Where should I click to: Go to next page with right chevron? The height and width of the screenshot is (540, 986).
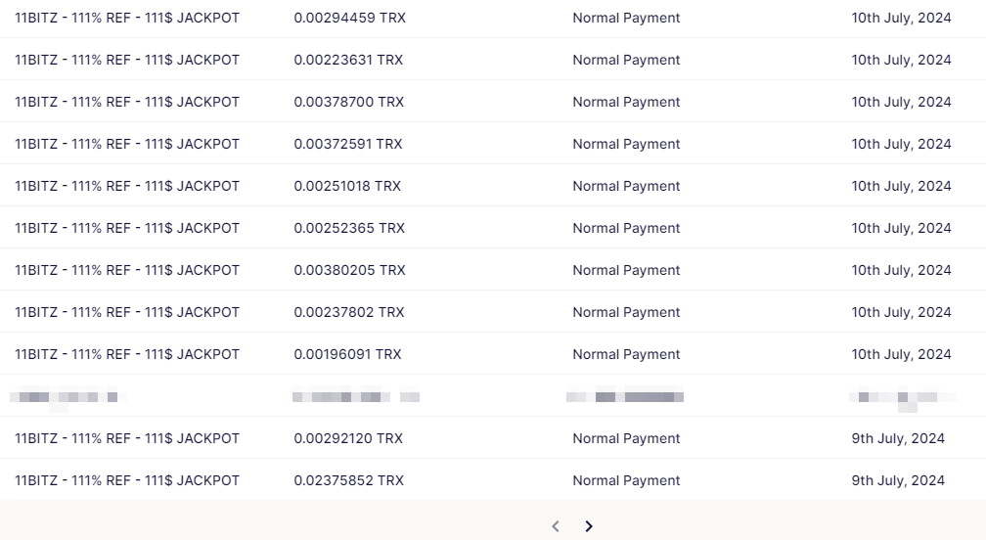pos(589,526)
